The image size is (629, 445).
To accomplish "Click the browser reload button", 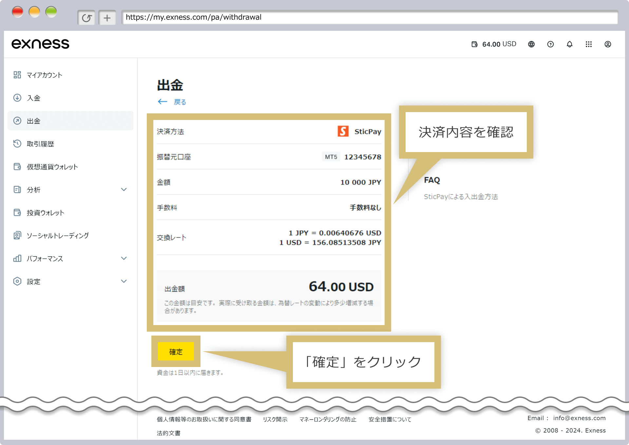I will click(x=86, y=18).
